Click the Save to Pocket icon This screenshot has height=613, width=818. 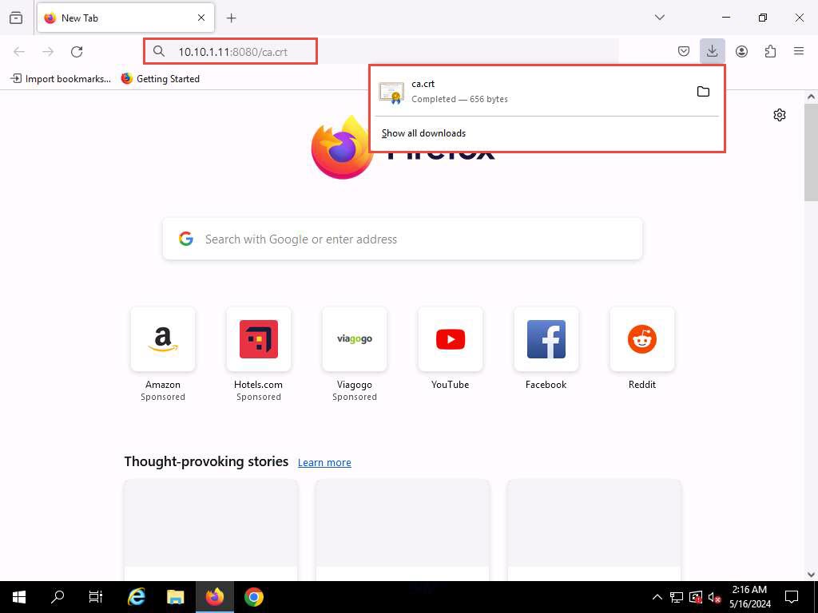pos(684,51)
